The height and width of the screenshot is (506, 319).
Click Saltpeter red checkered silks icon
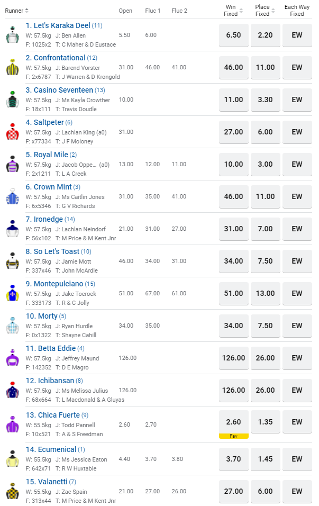[x=12, y=132]
